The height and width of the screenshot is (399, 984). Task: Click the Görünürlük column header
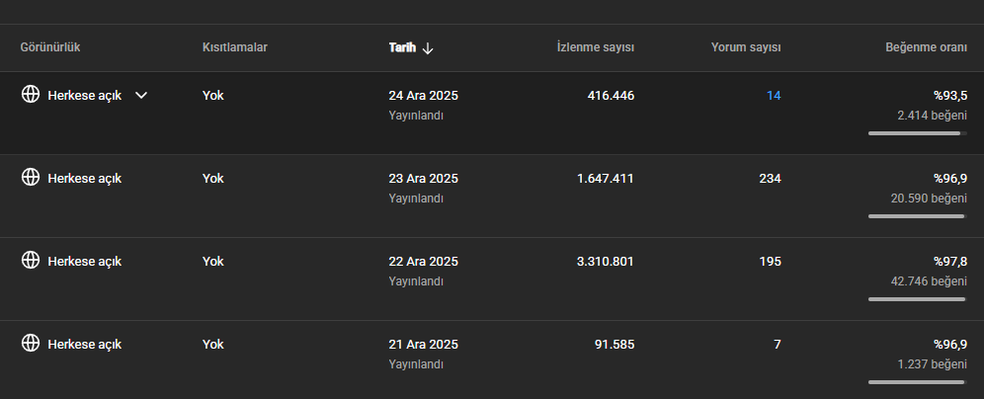pyautogui.click(x=50, y=47)
